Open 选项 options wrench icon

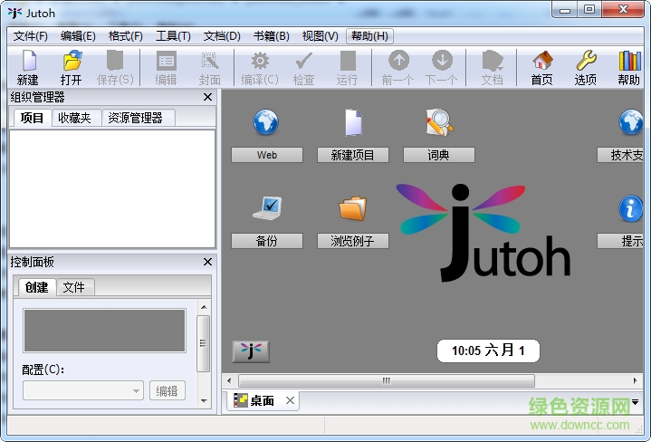586,61
